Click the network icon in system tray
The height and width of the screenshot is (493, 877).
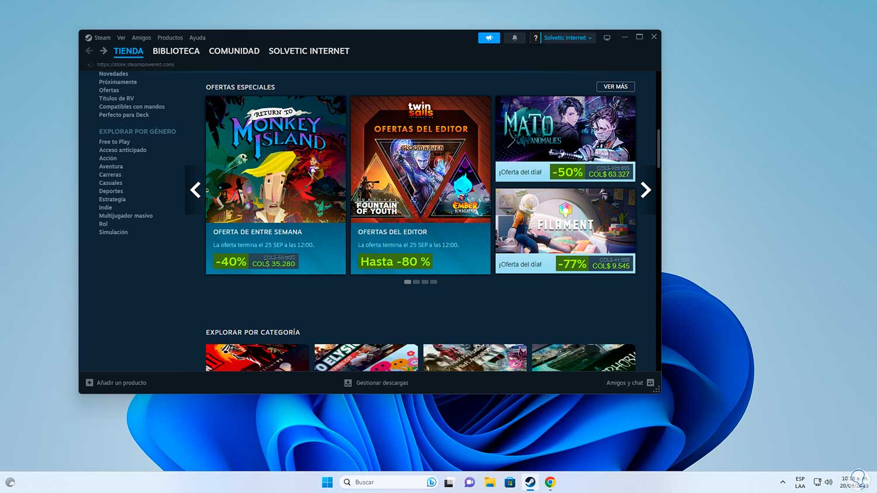[x=817, y=482]
